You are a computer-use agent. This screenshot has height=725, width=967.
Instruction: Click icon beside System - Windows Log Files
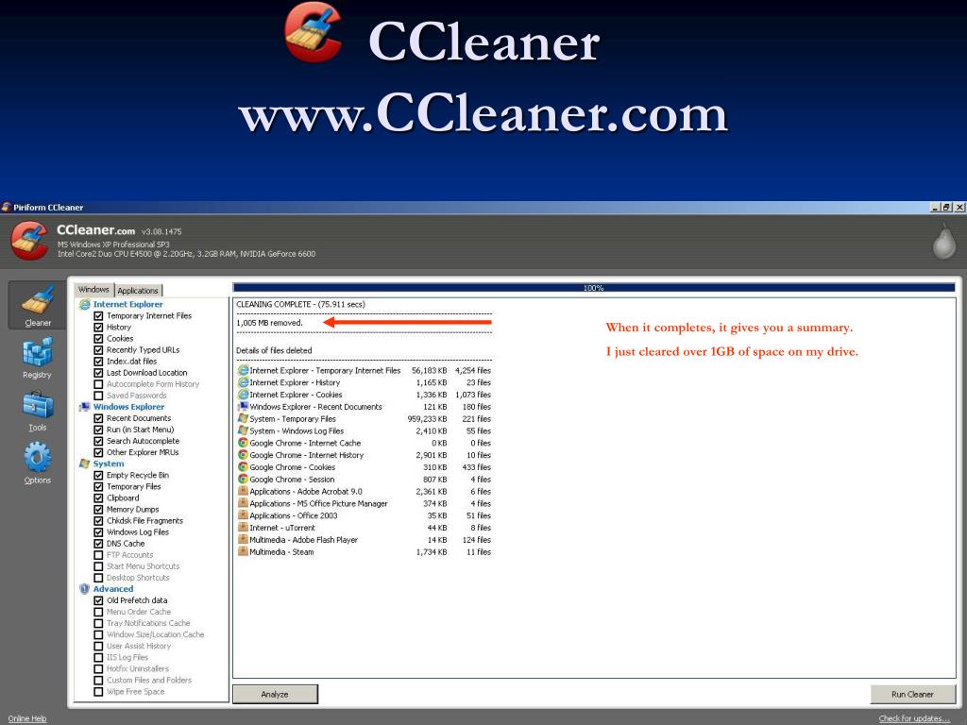[243, 430]
